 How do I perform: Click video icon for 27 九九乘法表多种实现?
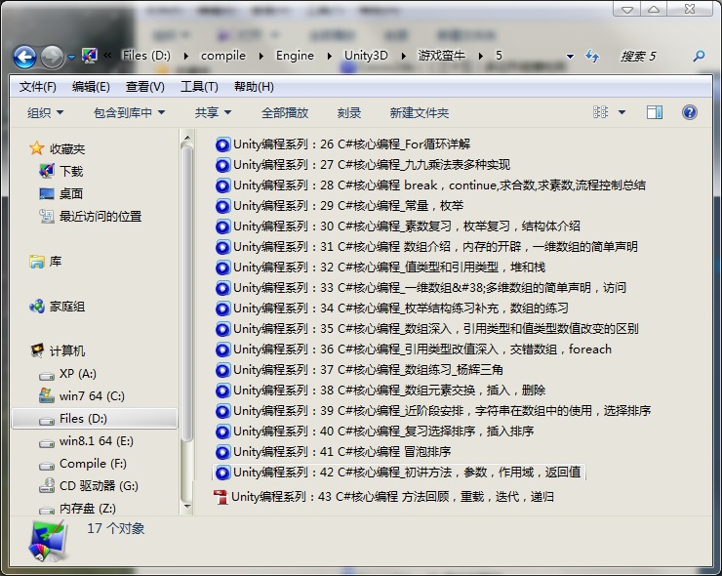click(222, 165)
